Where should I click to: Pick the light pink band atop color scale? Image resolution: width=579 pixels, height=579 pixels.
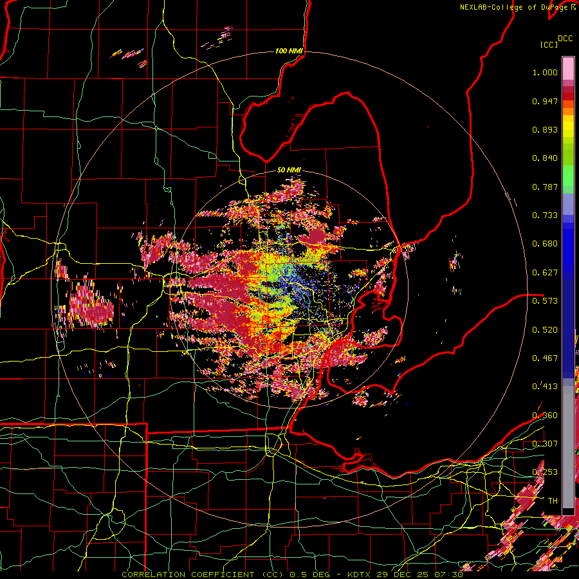(x=568, y=68)
